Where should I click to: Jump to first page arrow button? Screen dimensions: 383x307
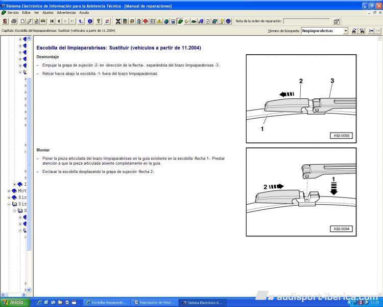click(52, 21)
